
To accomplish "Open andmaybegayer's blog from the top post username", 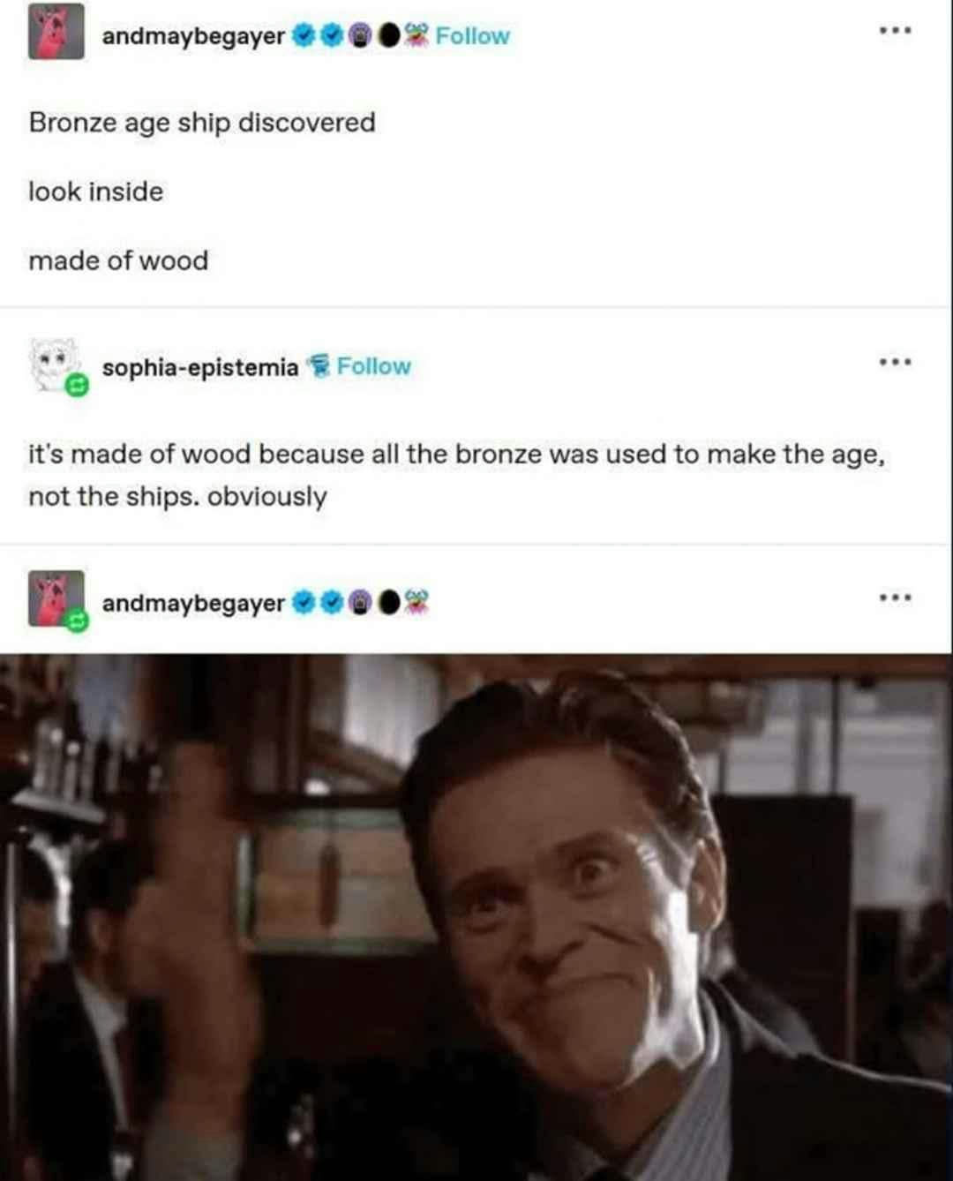I will (x=193, y=36).
